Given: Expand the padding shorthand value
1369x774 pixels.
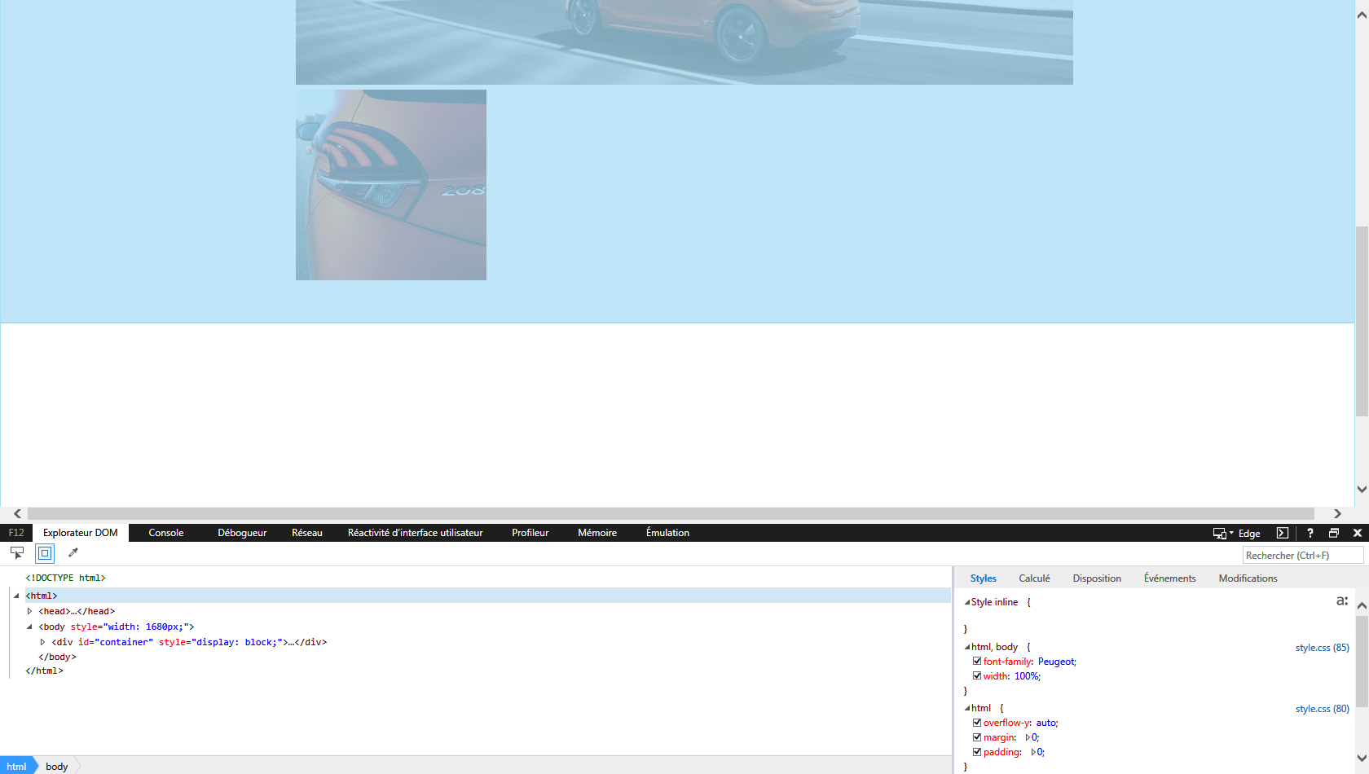Looking at the screenshot, I should tap(1033, 752).
